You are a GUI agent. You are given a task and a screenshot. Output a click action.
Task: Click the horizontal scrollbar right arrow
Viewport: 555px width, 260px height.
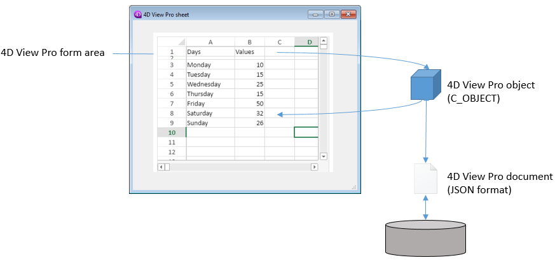click(313, 167)
